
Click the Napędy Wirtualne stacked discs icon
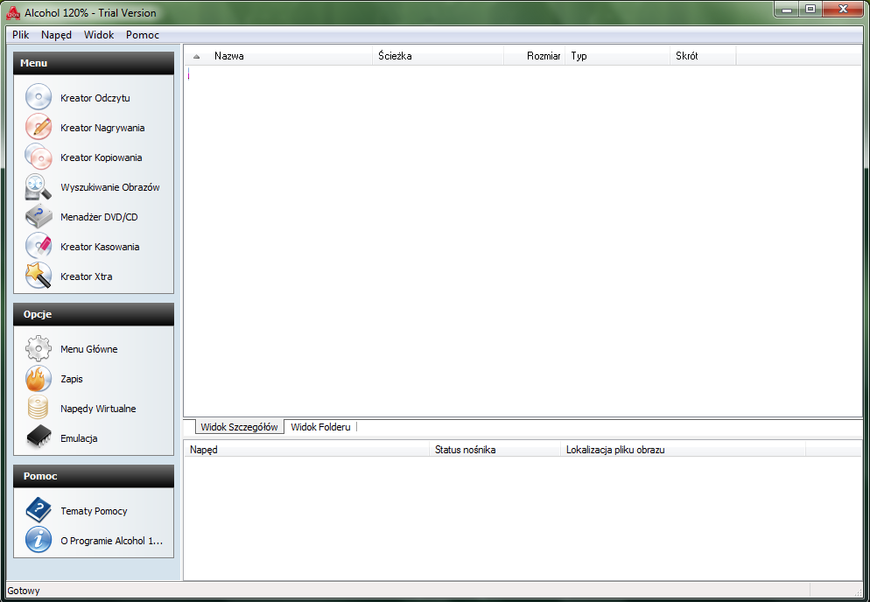click(39, 409)
